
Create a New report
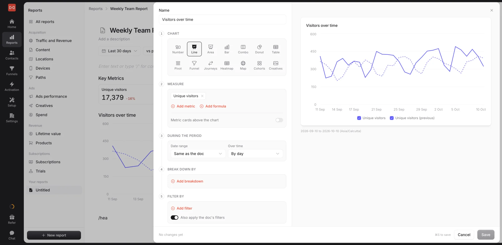click(54, 235)
